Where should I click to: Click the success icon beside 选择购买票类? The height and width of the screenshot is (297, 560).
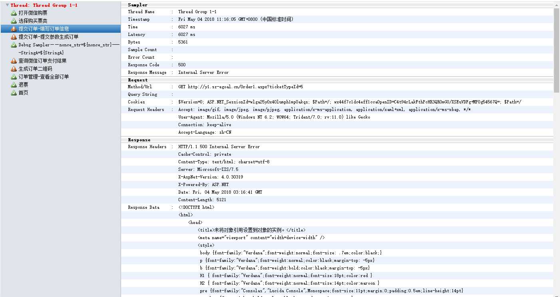click(x=14, y=21)
